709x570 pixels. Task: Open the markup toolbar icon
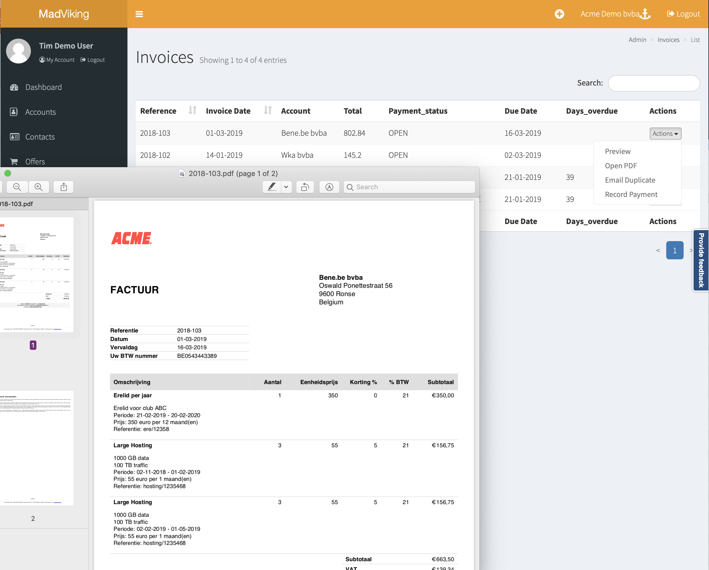coord(329,187)
